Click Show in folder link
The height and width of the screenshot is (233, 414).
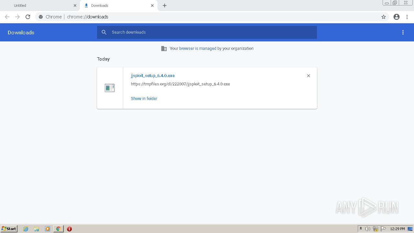click(x=144, y=98)
